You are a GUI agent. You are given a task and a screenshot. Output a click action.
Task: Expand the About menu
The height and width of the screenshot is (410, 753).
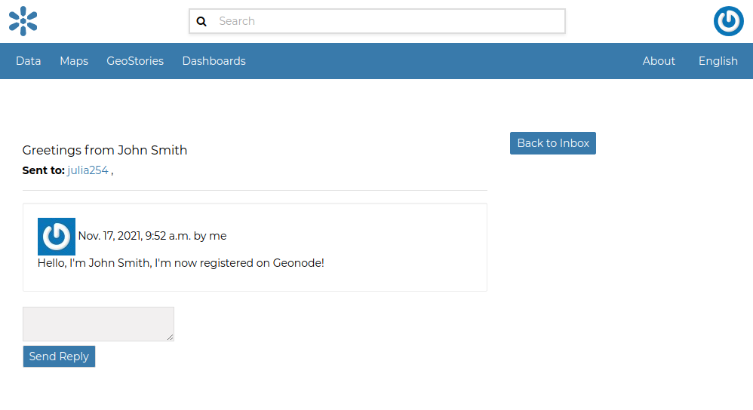pyautogui.click(x=659, y=61)
